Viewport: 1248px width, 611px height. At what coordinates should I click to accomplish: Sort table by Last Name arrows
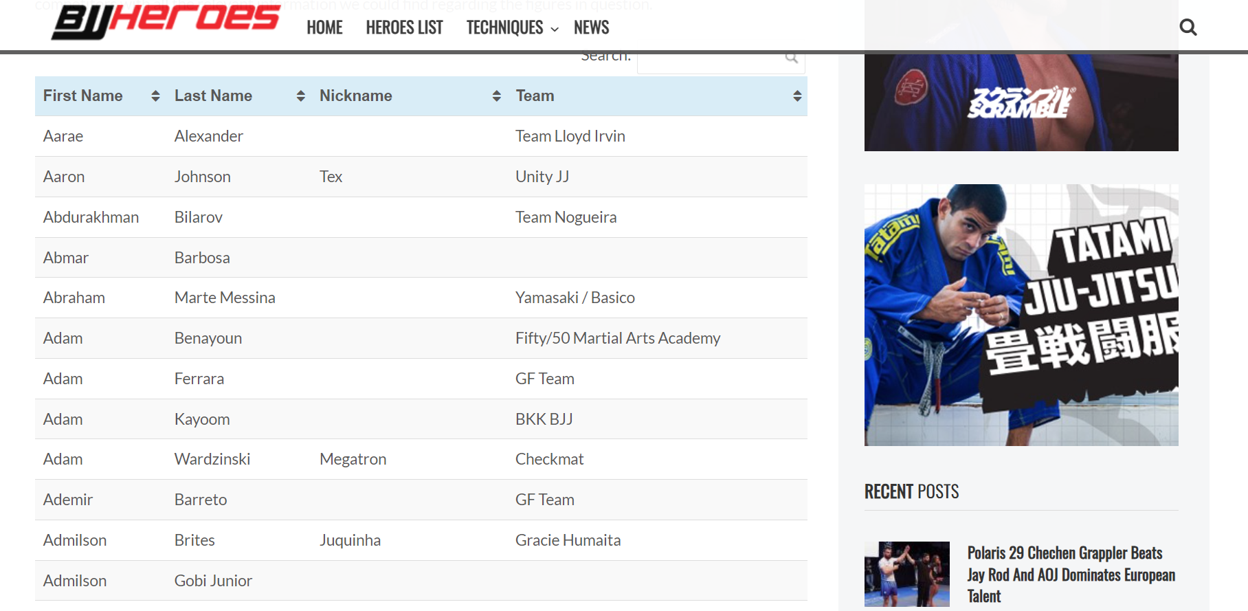point(300,96)
